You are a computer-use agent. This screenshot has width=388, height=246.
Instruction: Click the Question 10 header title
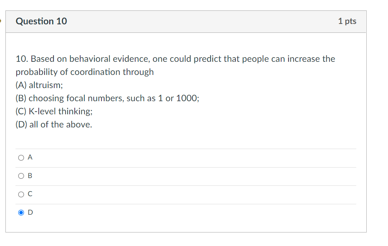(x=41, y=21)
